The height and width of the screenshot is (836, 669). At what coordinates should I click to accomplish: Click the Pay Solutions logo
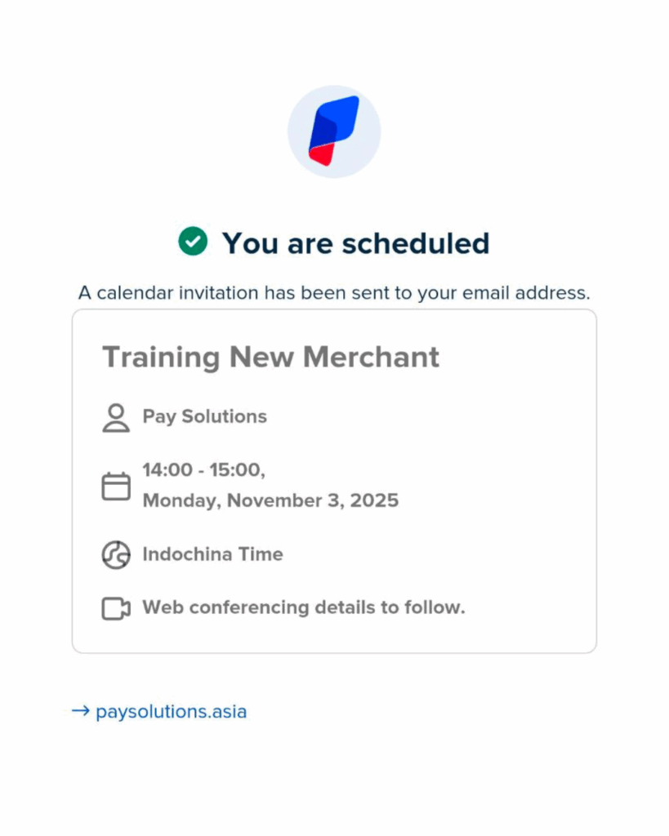pyautogui.click(x=334, y=131)
